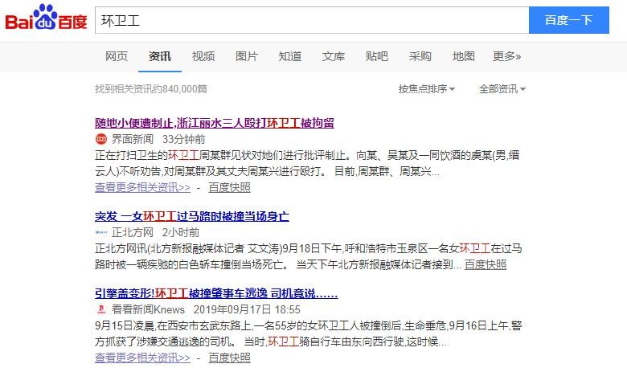Open the 地图 tab
The image size is (627, 368).
[x=464, y=56]
